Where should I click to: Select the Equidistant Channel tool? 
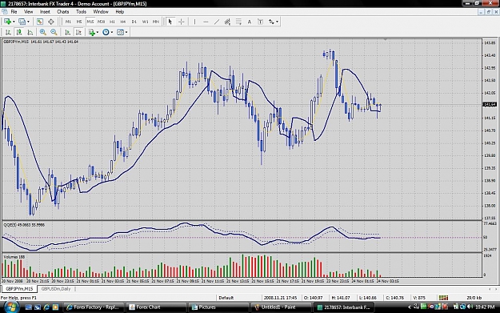pyautogui.click(x=227, y=22)
